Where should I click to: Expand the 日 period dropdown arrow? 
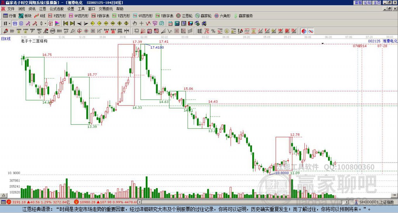point(10,23)
